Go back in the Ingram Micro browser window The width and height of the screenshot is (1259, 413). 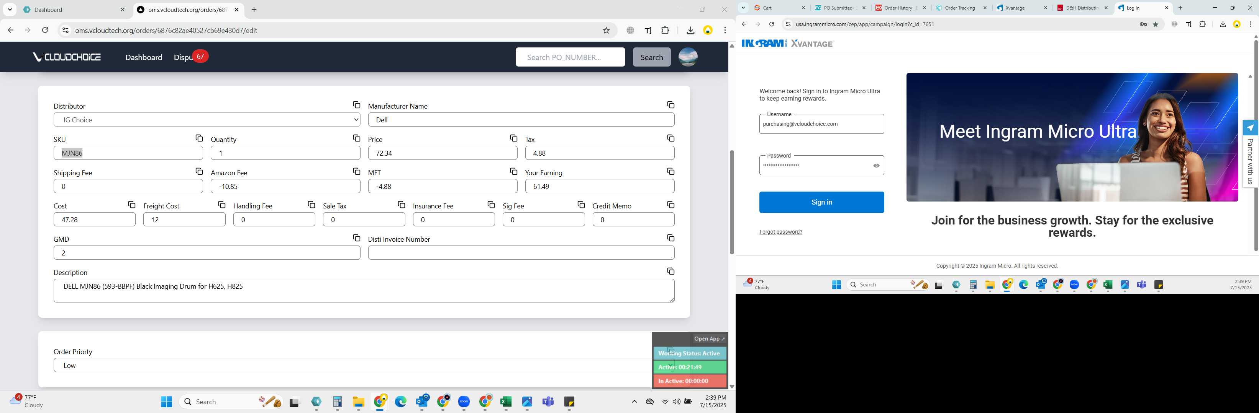(744, 24)
